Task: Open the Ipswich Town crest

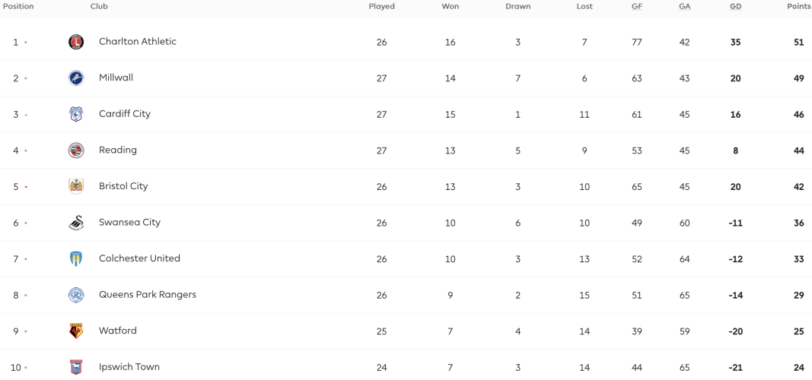Action: [76, 368]
